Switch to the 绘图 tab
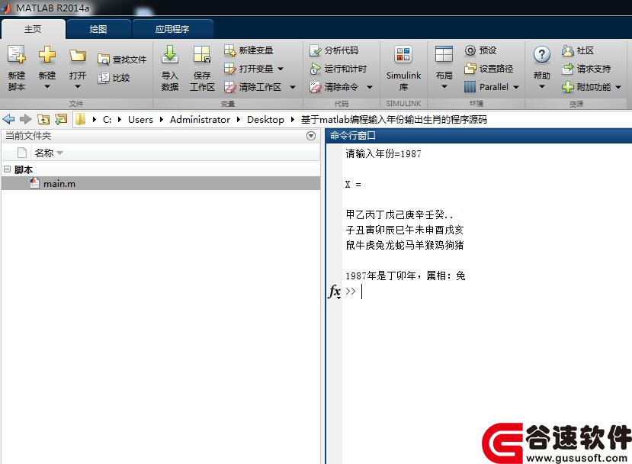 click(x=98, y=29)
